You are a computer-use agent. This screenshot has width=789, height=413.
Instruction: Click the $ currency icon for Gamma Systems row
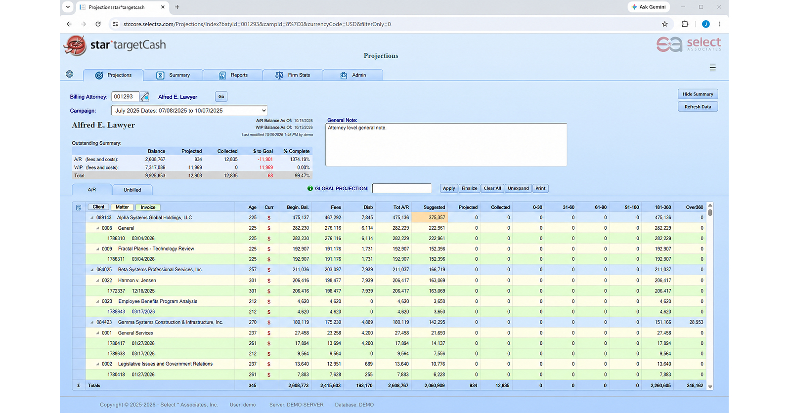[269, 323]
